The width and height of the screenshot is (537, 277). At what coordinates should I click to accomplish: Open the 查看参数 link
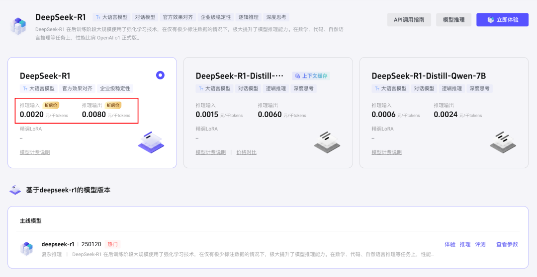pos(507,244)
